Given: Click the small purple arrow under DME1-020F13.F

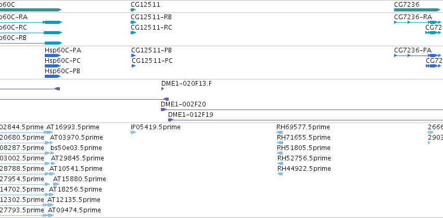Looking at the screenshot, I should [163, 89].
